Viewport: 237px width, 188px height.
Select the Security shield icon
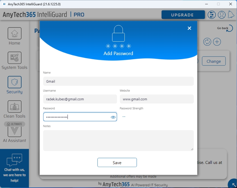[x=15, y=82]
